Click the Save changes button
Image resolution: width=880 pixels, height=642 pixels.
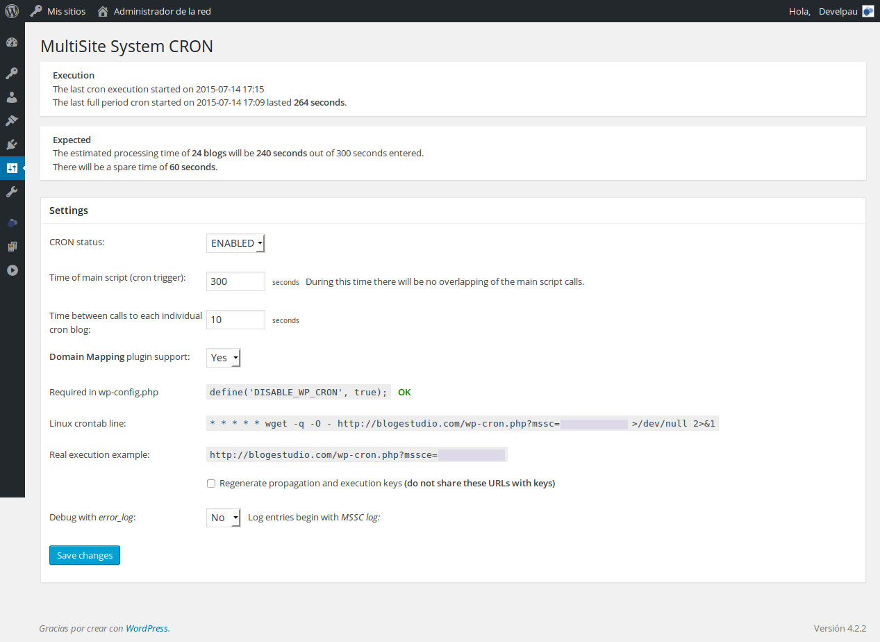coord(85,555)
